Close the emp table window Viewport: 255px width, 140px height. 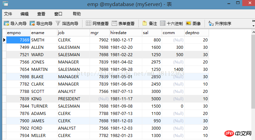click(249, 3)
